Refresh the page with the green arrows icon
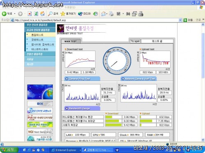 [x=36, y=14]
